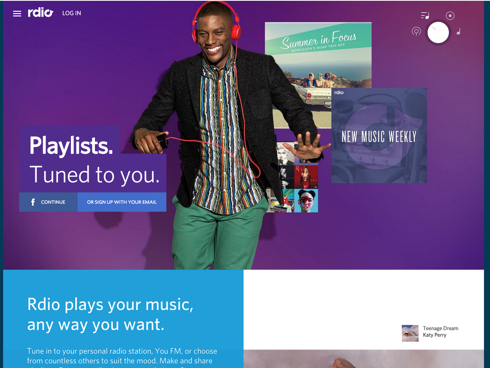This screenshot has height=368, width=490.
Task: Click the Madonna black-and-white album cover
Action: pyautogui.click(x=285, y=154)
